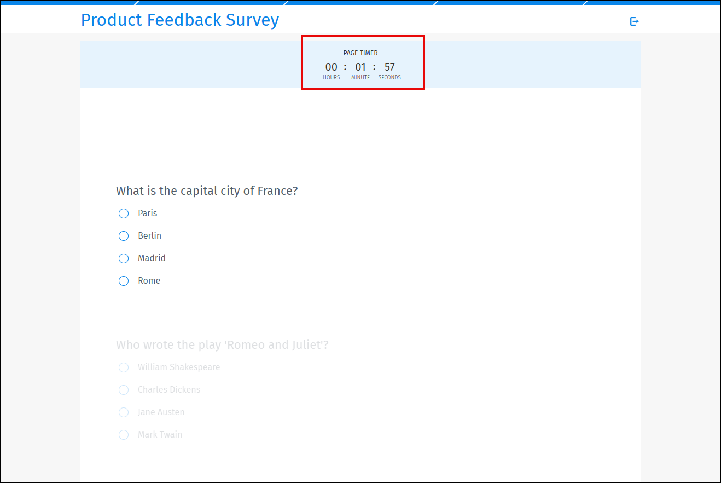Image resolution: width=721 pixels, height=483 pixels.
Task: Select Rome as your answer
Action: point(123,280)
